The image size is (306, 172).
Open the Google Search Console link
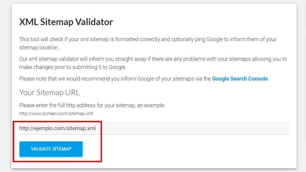240,79
